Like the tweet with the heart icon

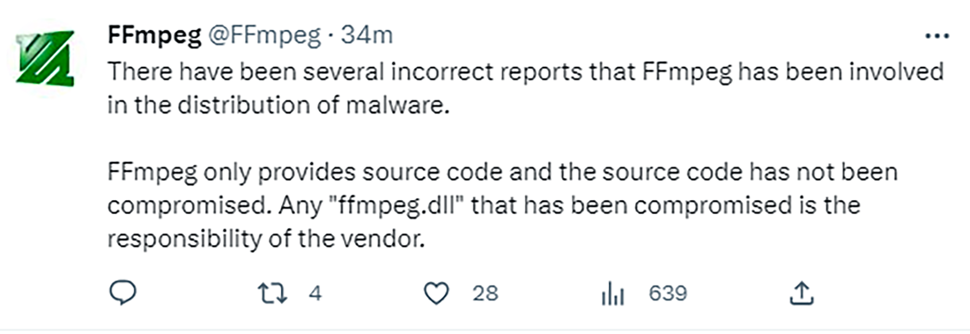coord(436,293)
